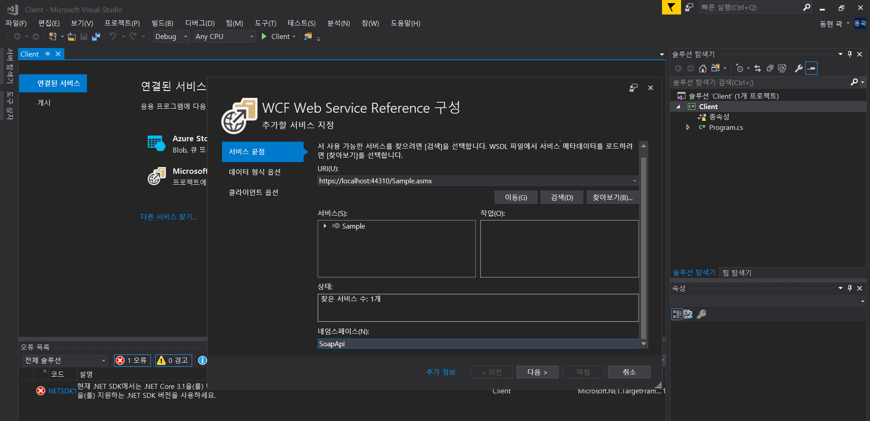870x421 pixels.
Task: Click the 다음 > button
Action: coord(537,372)
